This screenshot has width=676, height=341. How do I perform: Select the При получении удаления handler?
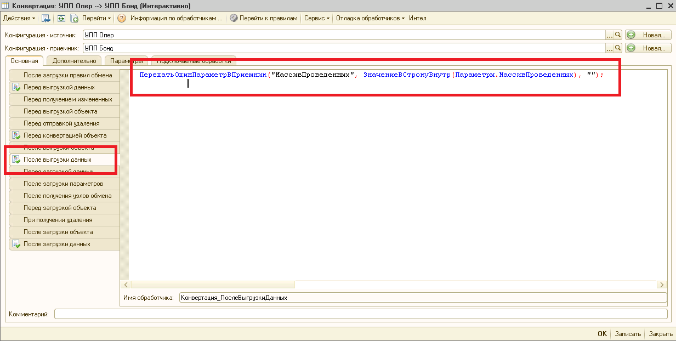tap(64, 220)
